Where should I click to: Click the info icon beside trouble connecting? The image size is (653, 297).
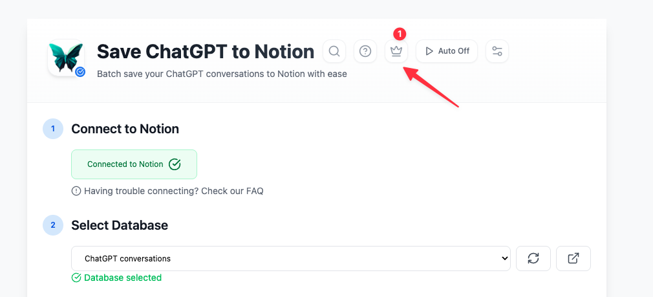point(76,191)
